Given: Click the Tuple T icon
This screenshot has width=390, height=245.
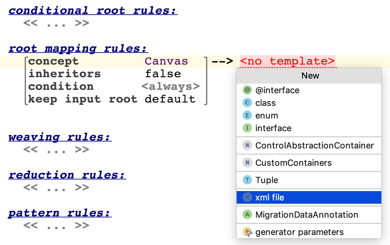Looking at the screenshot, I should point(247,180).
